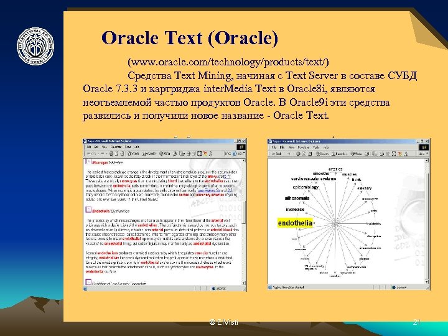The image size is (448, 336).
Task: Click scroll-down arrow in article window scrollbar
Action: click(x=244, y=283)
